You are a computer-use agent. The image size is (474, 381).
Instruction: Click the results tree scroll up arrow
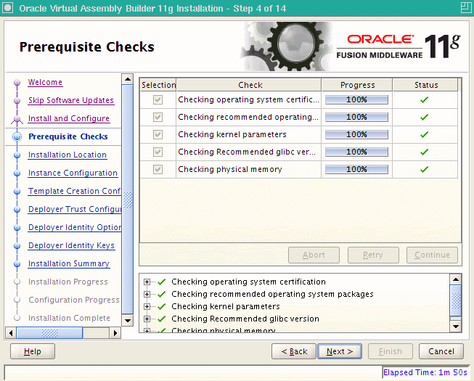456,279
